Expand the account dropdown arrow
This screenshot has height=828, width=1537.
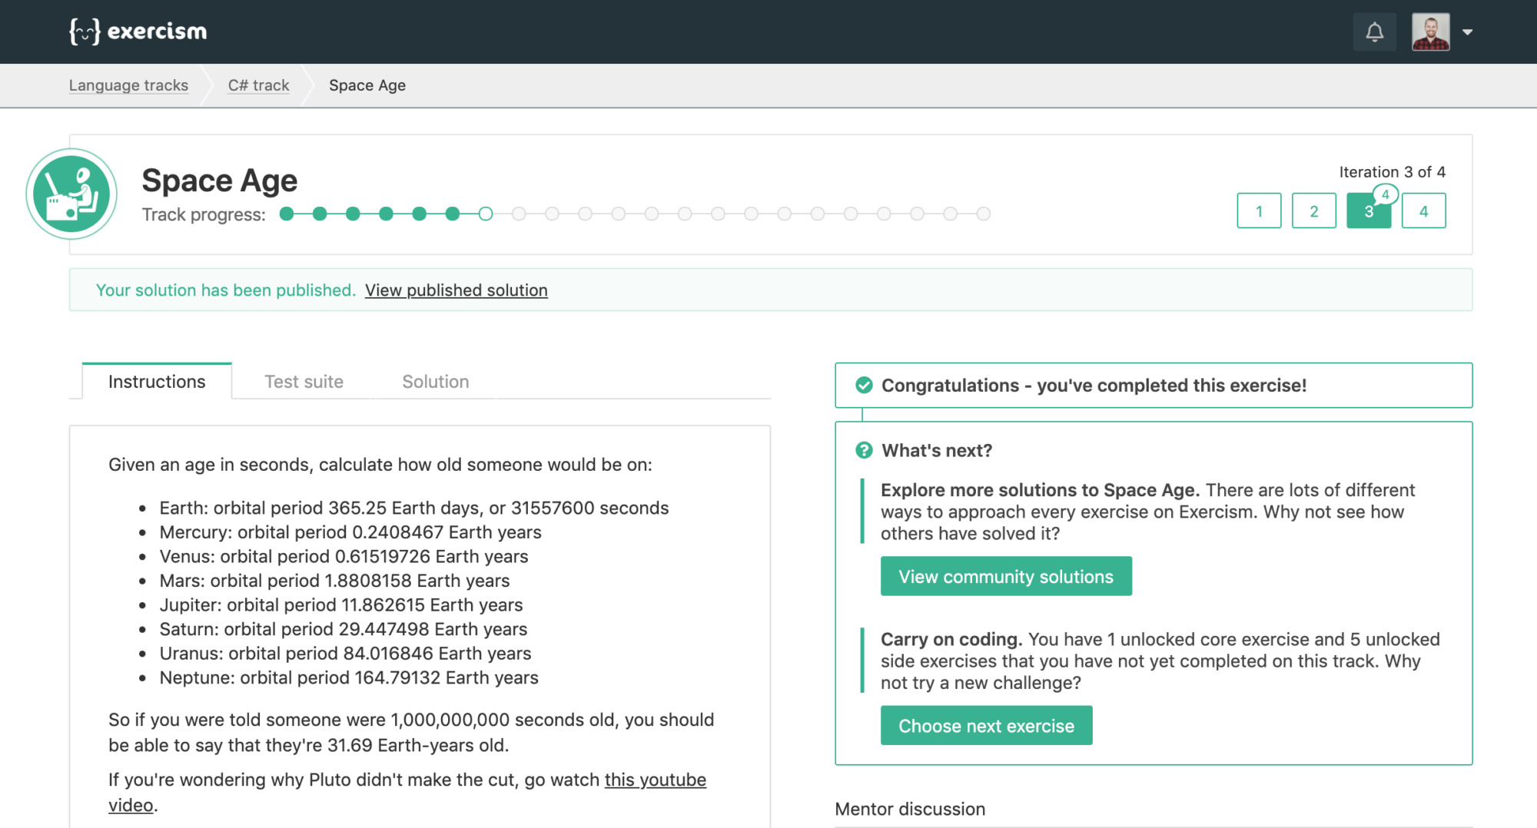point(1467,32)
